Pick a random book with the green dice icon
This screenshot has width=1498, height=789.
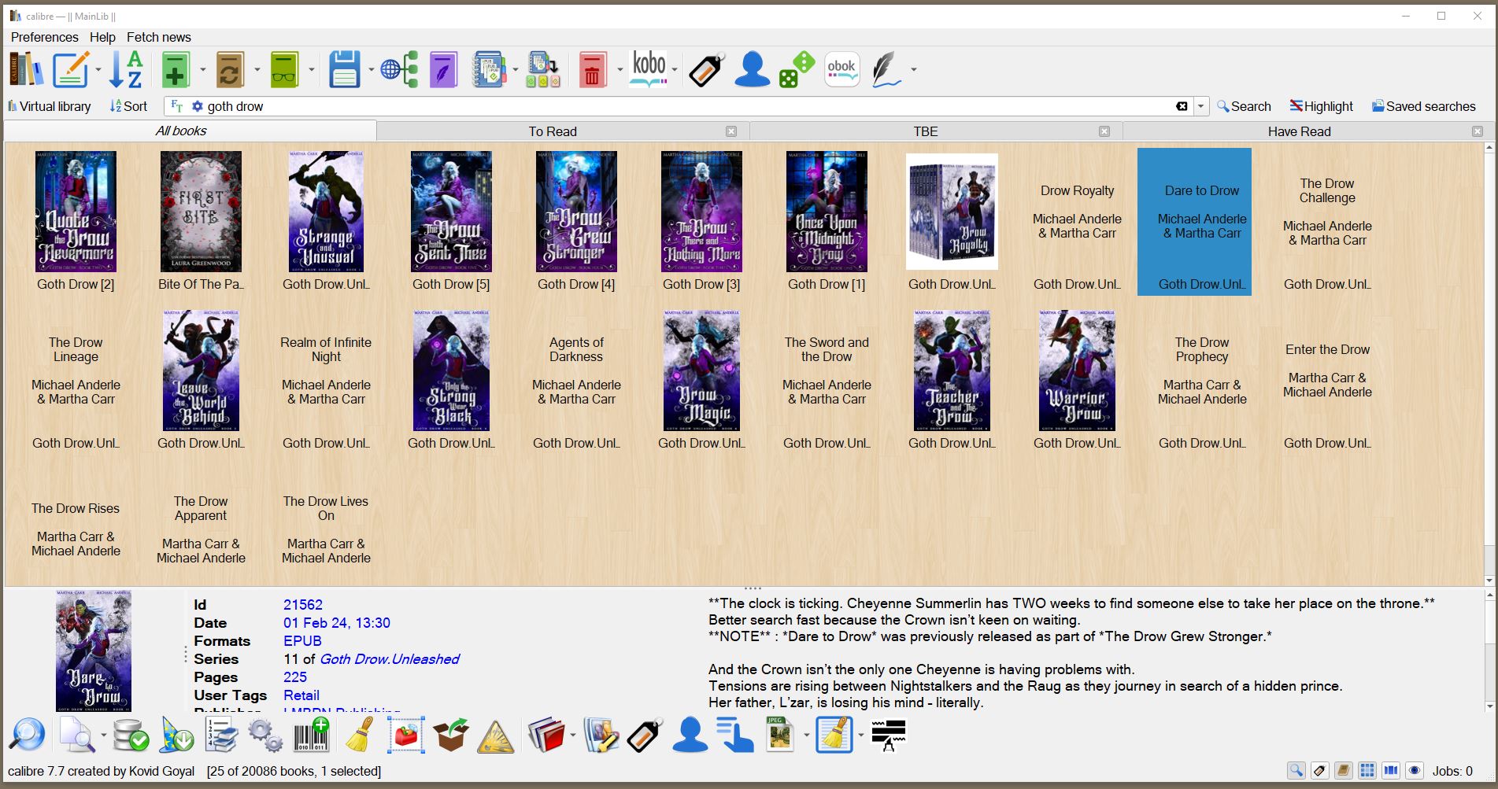point(797,69)
